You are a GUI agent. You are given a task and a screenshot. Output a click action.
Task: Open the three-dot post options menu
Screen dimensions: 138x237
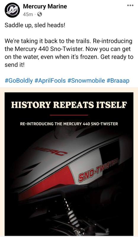(x=130, y=5)
